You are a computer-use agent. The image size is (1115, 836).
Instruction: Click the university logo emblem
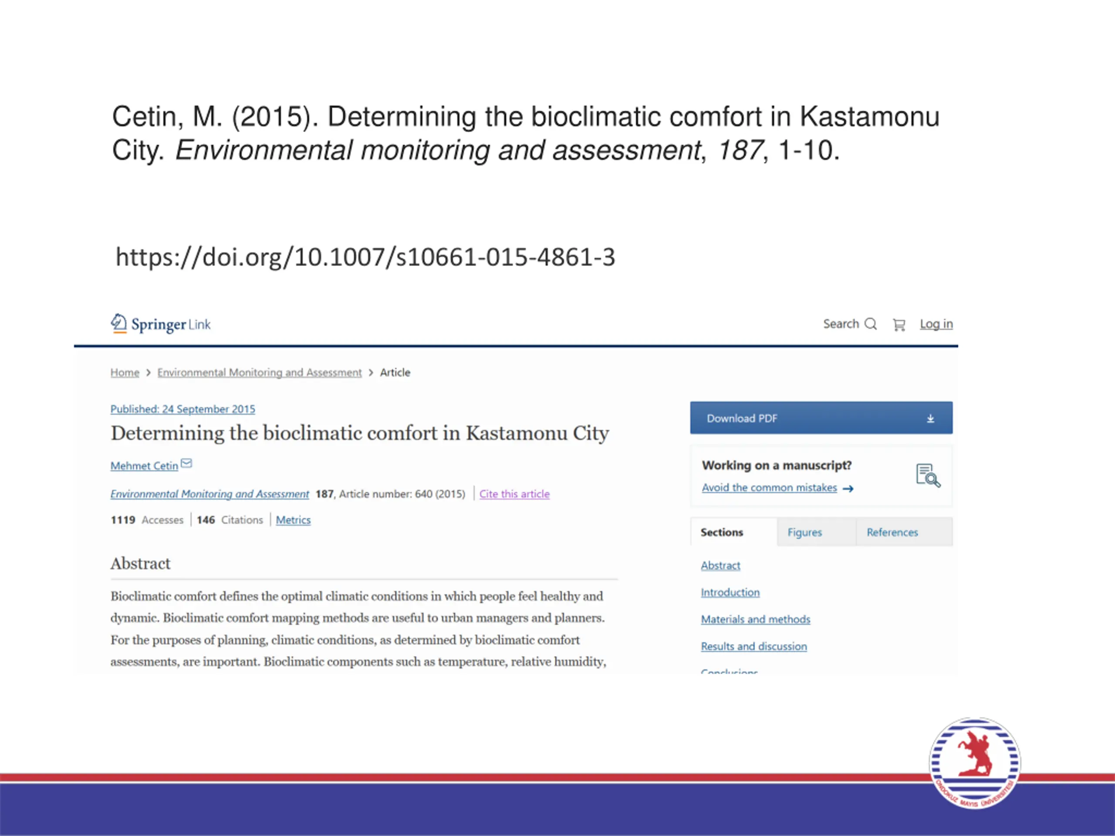pos(974,763)
